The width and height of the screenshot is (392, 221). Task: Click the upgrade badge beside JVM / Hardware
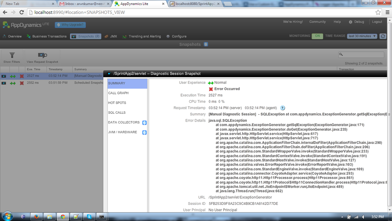pyautogui.click(x=144, y=133)
